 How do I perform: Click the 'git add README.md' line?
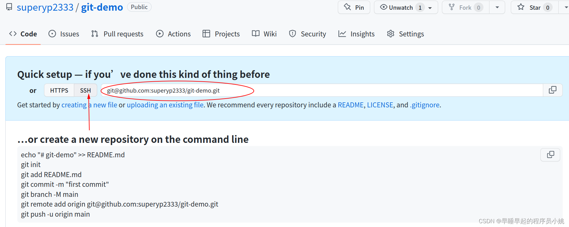pos(51,175)
